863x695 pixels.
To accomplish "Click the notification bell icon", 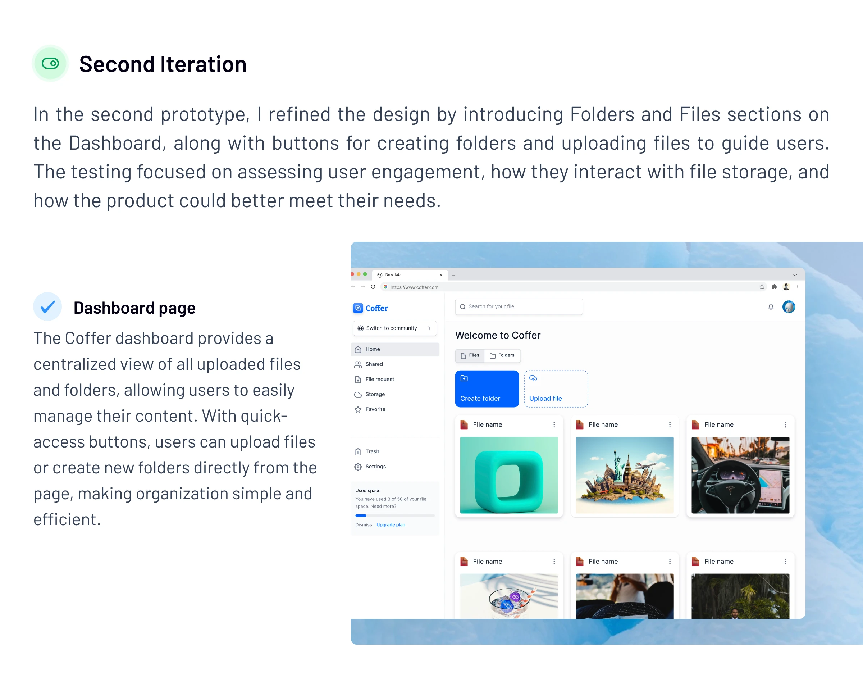I will tap(771, 306).
